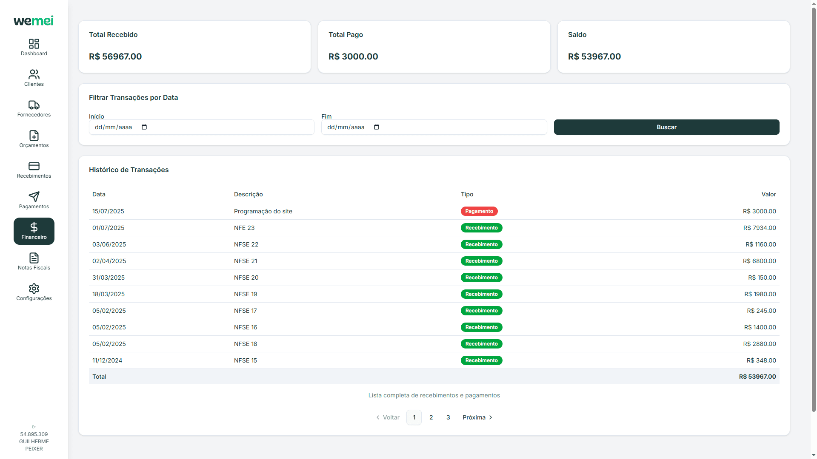Screen dimensions: 817x459
Task: Navigate to Pagamentos paper plane icon
Action: [34, 197]
